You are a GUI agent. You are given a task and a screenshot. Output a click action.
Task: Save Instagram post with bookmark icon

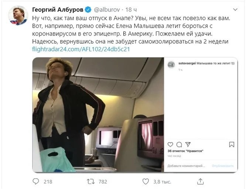[232, 144]
